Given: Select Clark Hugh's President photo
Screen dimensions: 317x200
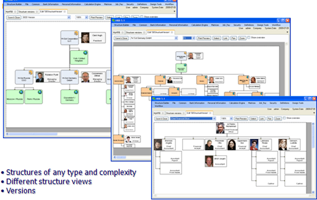Looking at the screenshot, I should (85, 37).
